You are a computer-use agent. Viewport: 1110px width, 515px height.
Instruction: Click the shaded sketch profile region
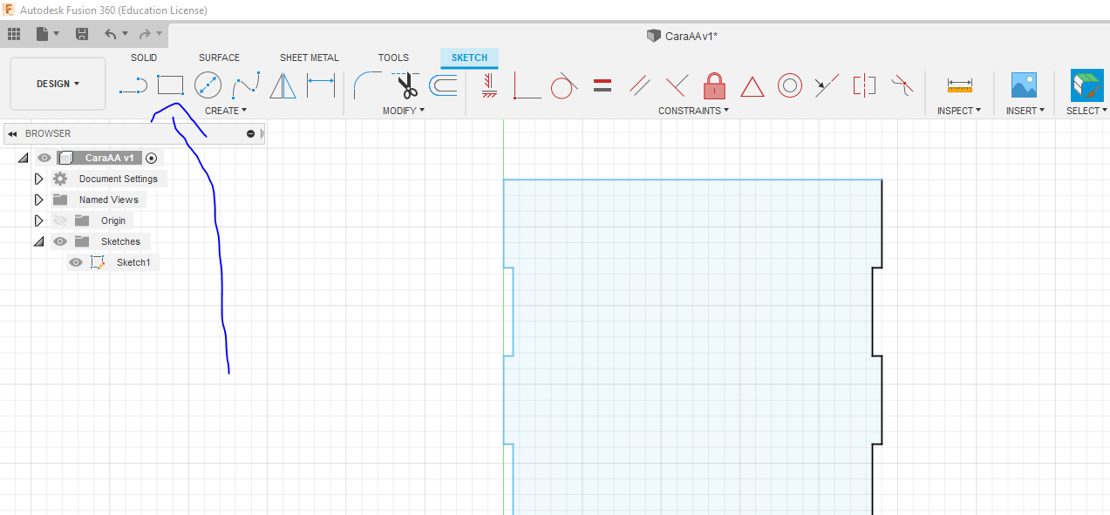tap(689, 349)
